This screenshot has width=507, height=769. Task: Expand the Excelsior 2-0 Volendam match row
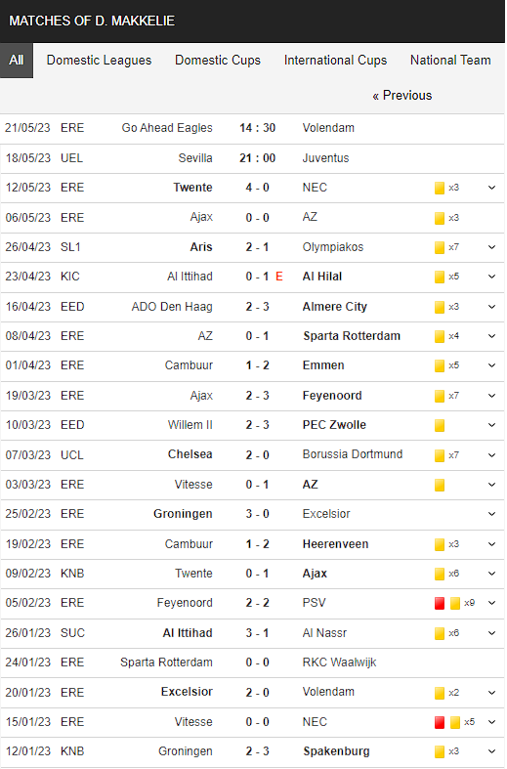coord(491,693)
